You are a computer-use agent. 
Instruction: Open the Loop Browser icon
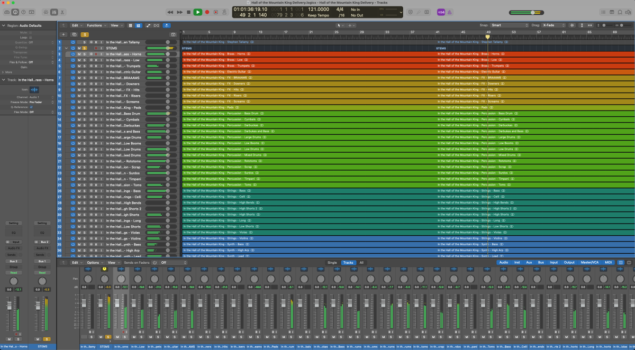click(620, 12)
